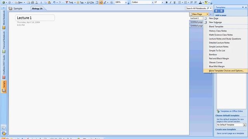Click the Full Page View icon
The width and height of the screenshot is (248, 139).
(97, 2)
